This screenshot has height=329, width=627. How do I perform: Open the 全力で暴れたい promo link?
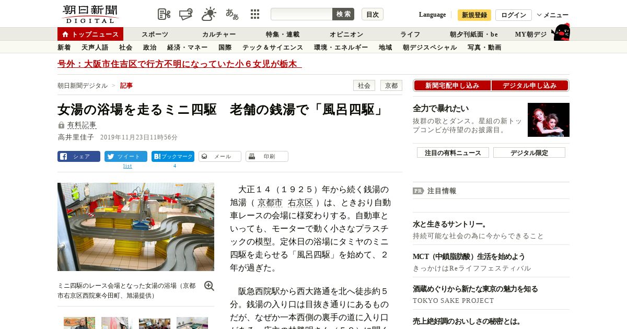[440, 109]
